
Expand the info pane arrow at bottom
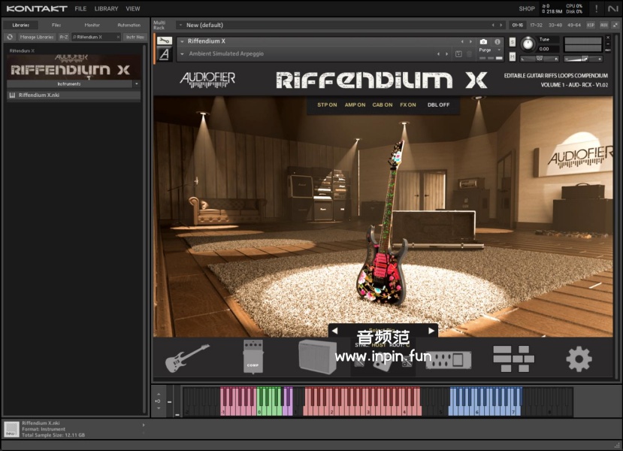coord(144,425)
